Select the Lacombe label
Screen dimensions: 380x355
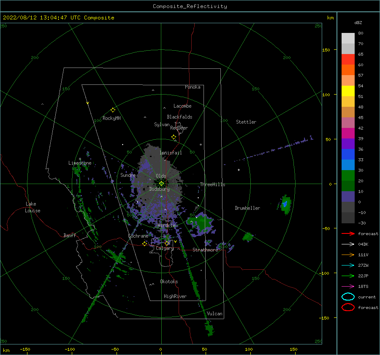click(x=182, y=106)
